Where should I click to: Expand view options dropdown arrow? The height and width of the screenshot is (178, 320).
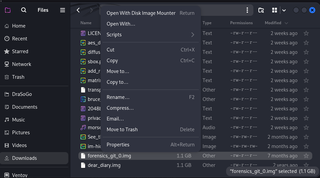[284, 10]
